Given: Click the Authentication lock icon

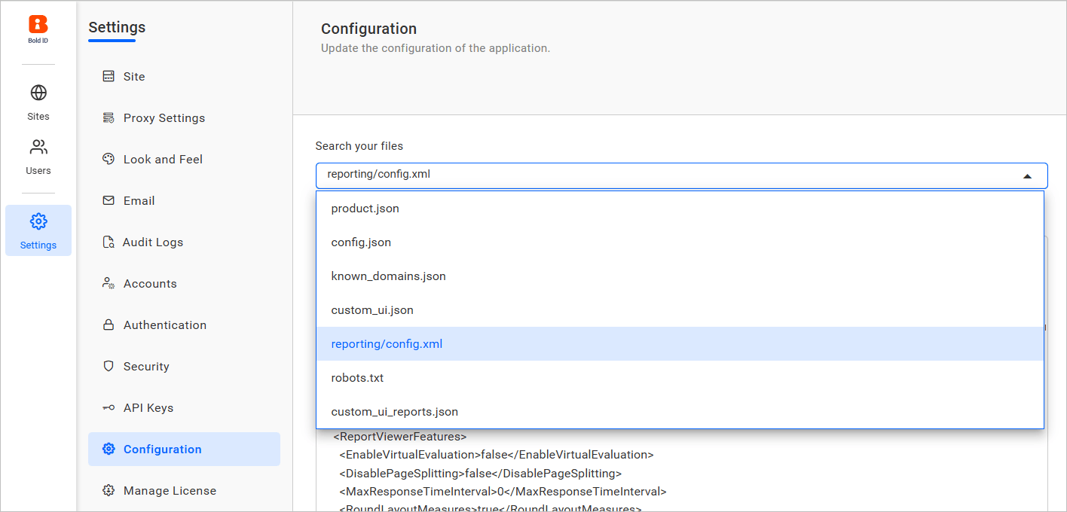Looking at the screenshot, I should (108, 325).
